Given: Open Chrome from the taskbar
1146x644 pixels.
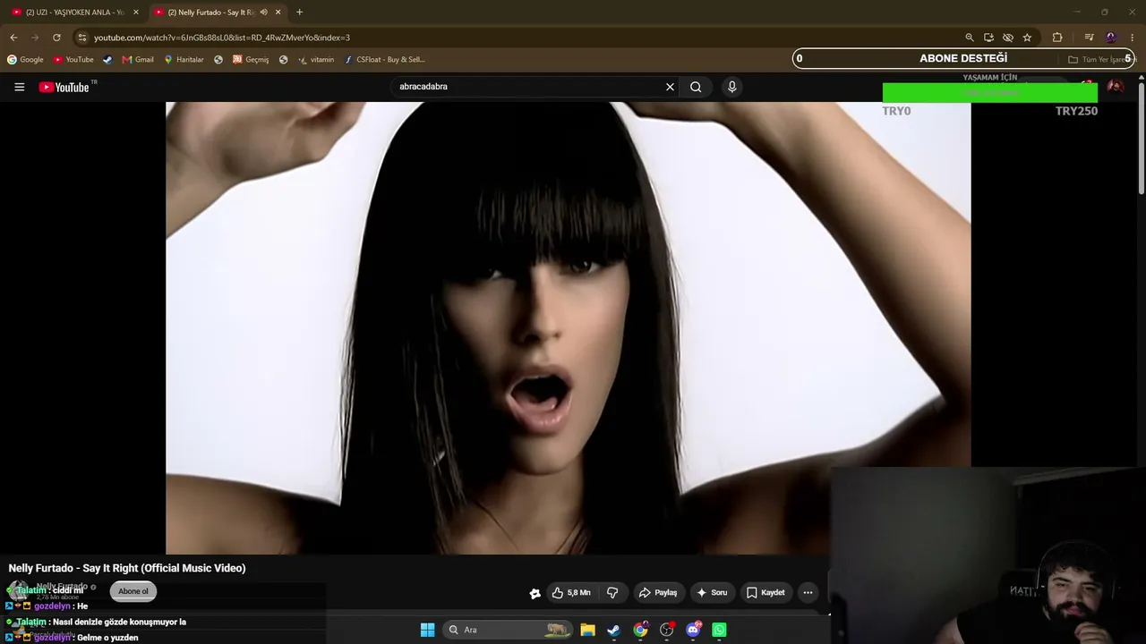Looking at the screenshot, I should click(640, 630).
